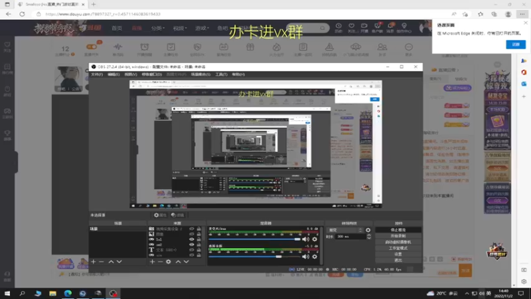The image size is (531, 299).
Task: Open the source Filters button in OBS toolbar
Action: point(177,215)
